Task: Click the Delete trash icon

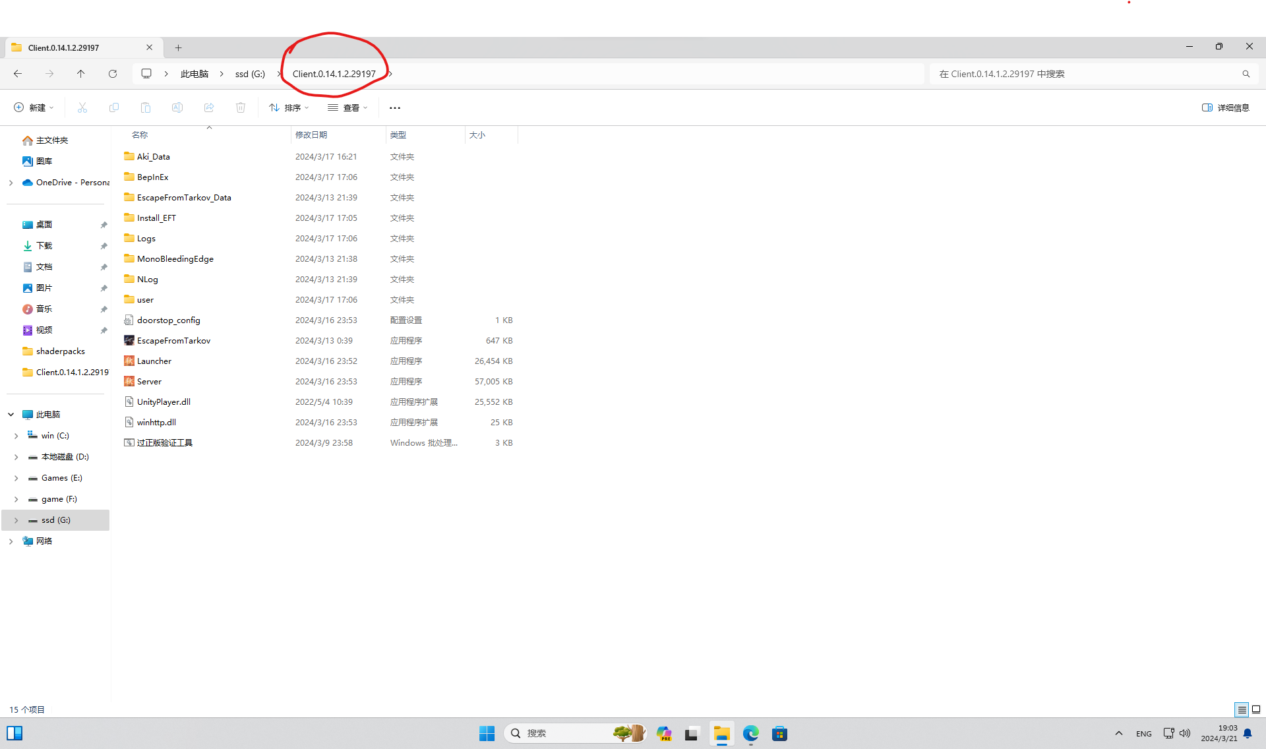Action: click(x=241, y=107)
